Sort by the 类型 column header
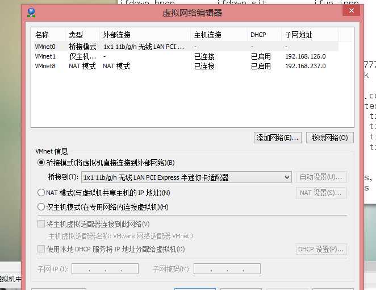The image size is (376, 290). [x=83, y=35]
